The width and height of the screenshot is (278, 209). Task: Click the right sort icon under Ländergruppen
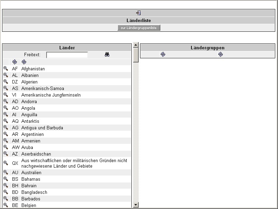(220, 54)
